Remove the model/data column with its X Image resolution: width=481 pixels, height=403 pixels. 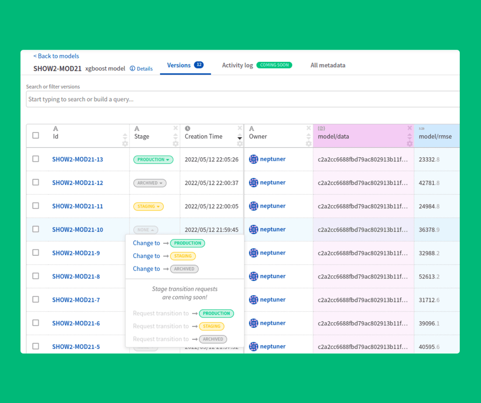tap(410, 128)
